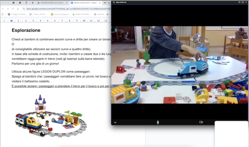Mute the microphone in Zoom window
This screenshot has height=147, width=249.
pyautogui.click(x=158, y=122)
